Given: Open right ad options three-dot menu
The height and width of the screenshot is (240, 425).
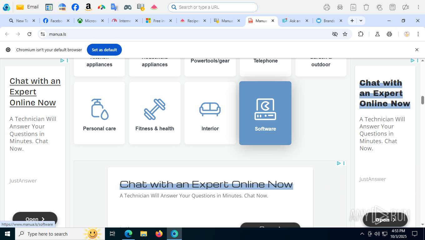Looking at the screenshot, I should pos(417,61).
